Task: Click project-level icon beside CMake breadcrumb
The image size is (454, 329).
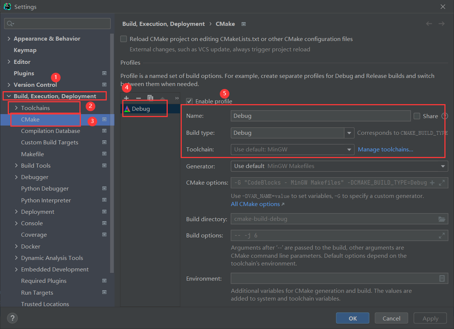Action: click(243, 24)
